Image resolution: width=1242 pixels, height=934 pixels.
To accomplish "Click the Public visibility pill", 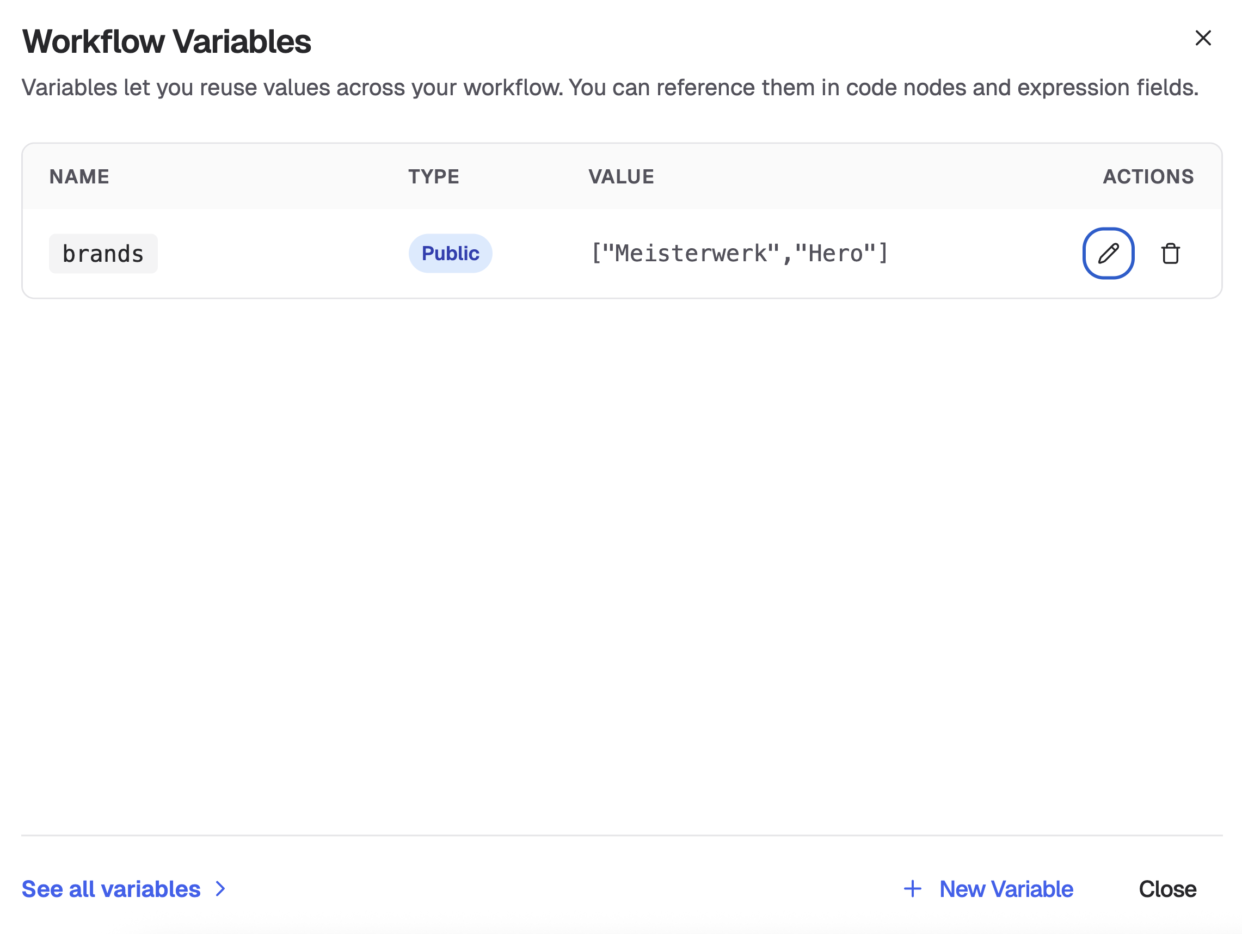I will pyautogui.click(x=450, y=253).
